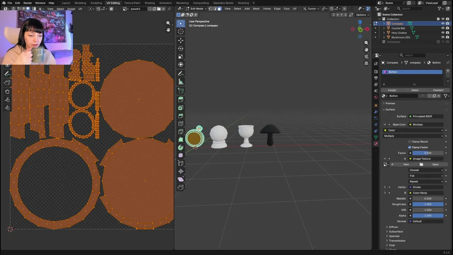Image resolution: width=453 pixels, height=255 pixels.
Task: Open the Material properties tab
Action: coord(376,143)
